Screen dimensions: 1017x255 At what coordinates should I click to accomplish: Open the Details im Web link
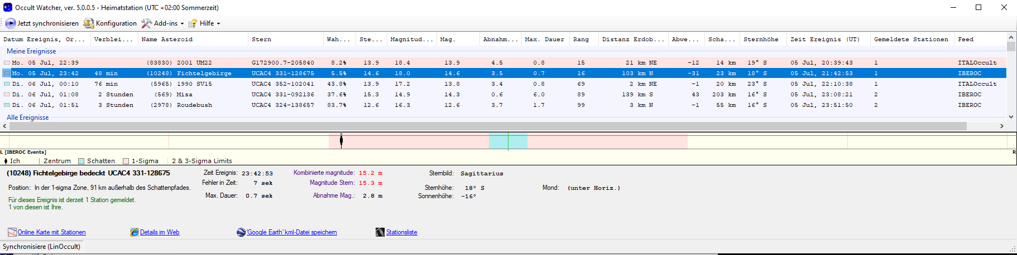[160, 232]
